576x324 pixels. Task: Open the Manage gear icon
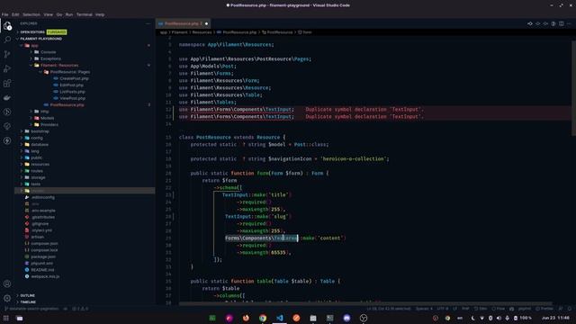(7, 298)
